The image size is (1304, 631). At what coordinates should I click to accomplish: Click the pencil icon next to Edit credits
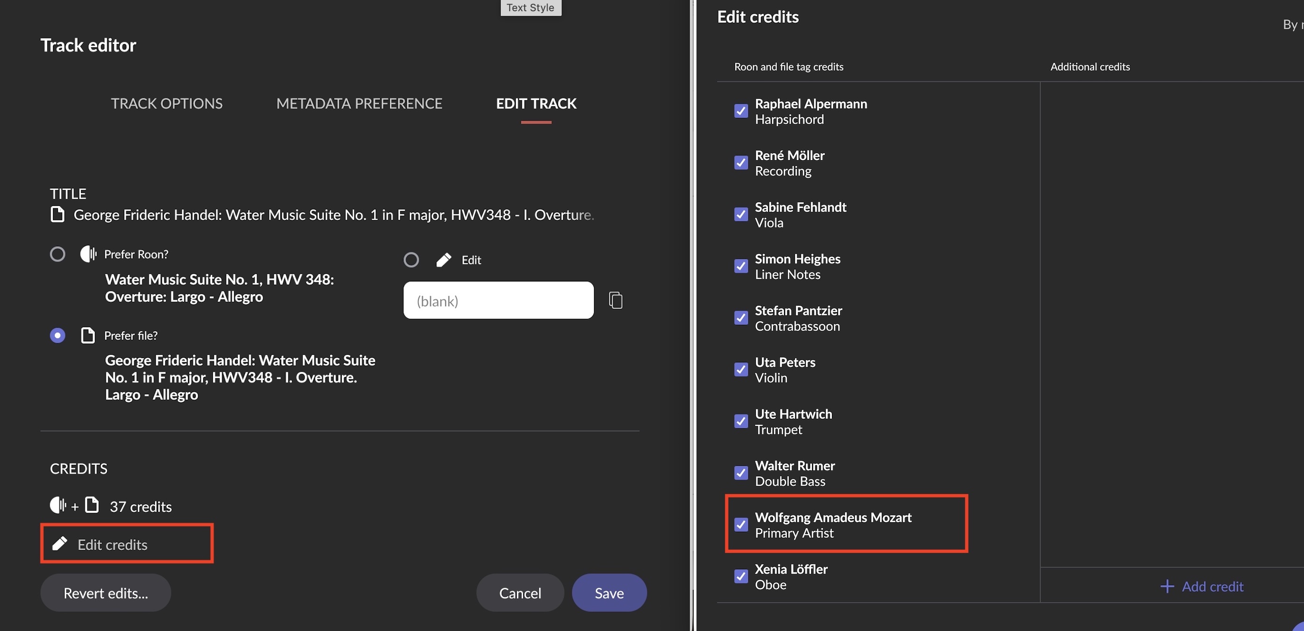click(x=60, y=544)
